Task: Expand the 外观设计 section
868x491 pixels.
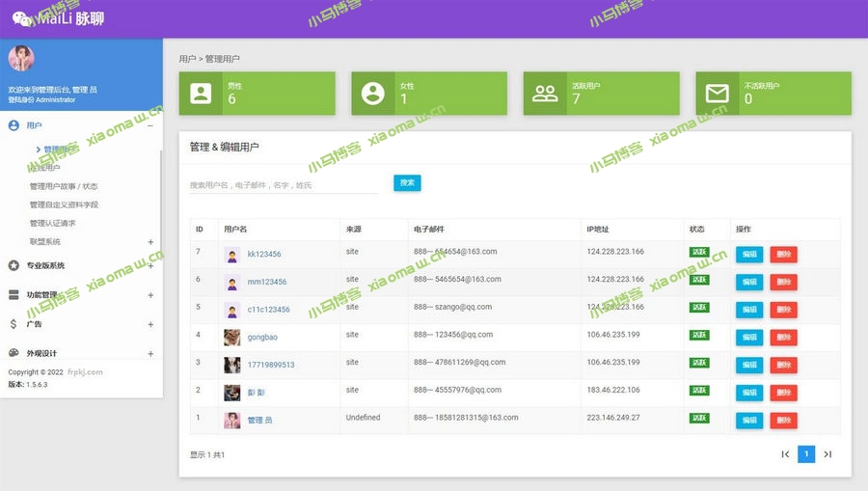Action: [150, 353]
